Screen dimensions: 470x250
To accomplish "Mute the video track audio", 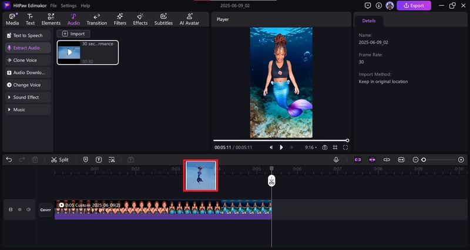I will pos(28,210).
